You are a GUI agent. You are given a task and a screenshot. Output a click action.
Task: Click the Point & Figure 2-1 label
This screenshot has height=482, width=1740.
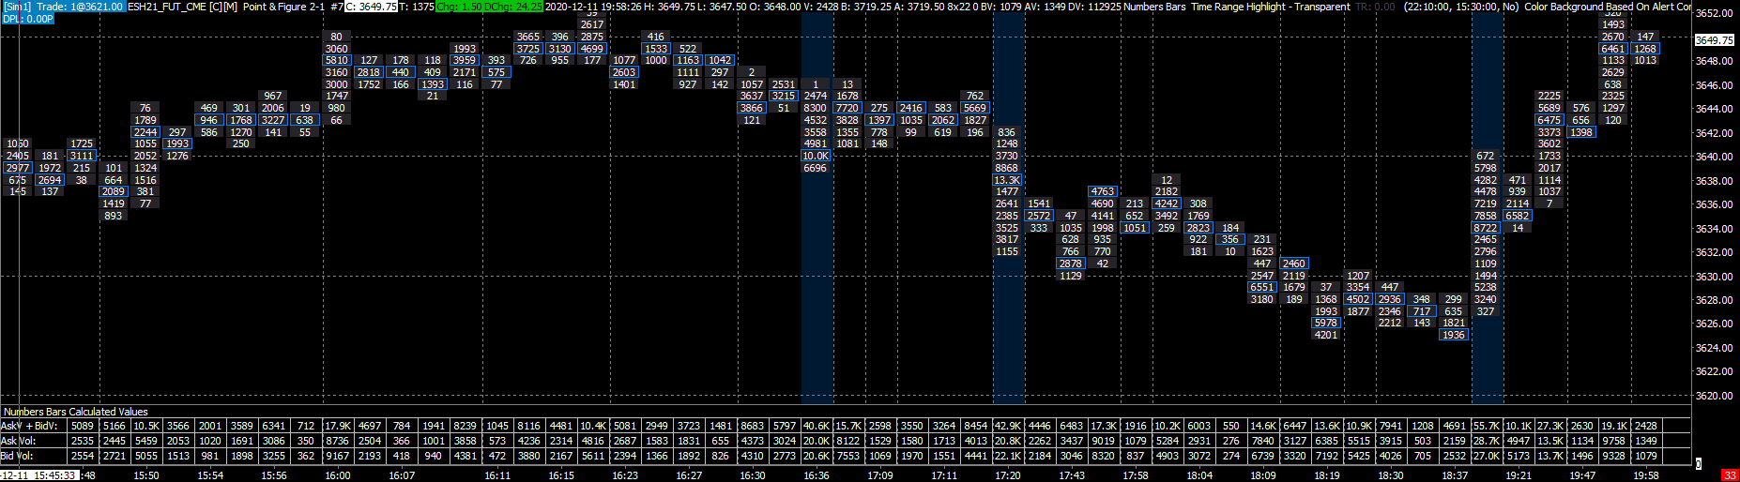point(283,7)
